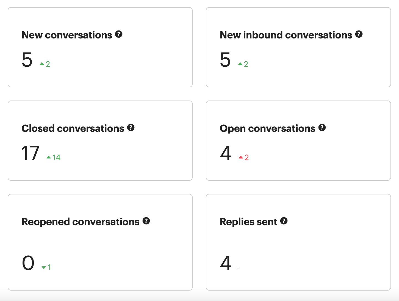The image size is (399, 301).
Task: Click the number 5 under New inbound conversations
Action: pos(225,60)
